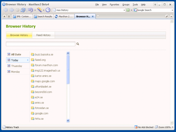Open the address bar dropdown arrow
176x132 pixels.
point(124,10)
